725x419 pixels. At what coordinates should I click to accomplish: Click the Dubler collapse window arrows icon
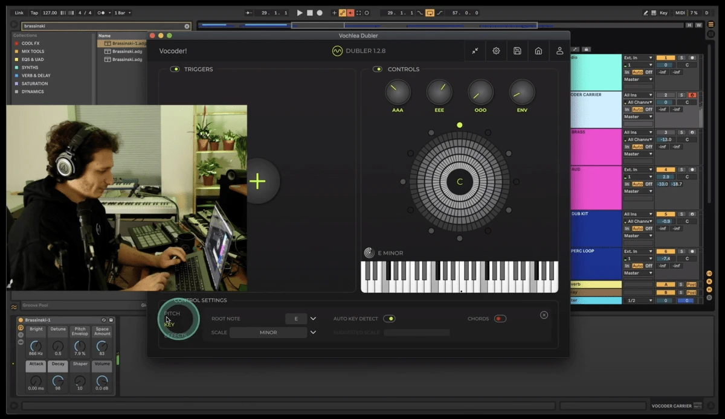tap(475, 51)
